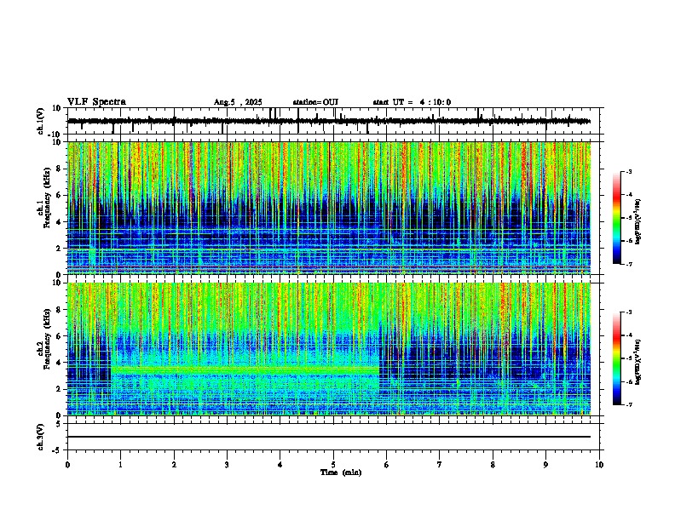The height and width of the screenshot is (521, 675).
Task: Click the green emission band in ch.2 spectrogram
Action: (x=245, y=369)
